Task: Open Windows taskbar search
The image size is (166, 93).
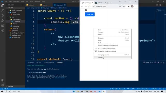Action: click(x=6, y=91)
